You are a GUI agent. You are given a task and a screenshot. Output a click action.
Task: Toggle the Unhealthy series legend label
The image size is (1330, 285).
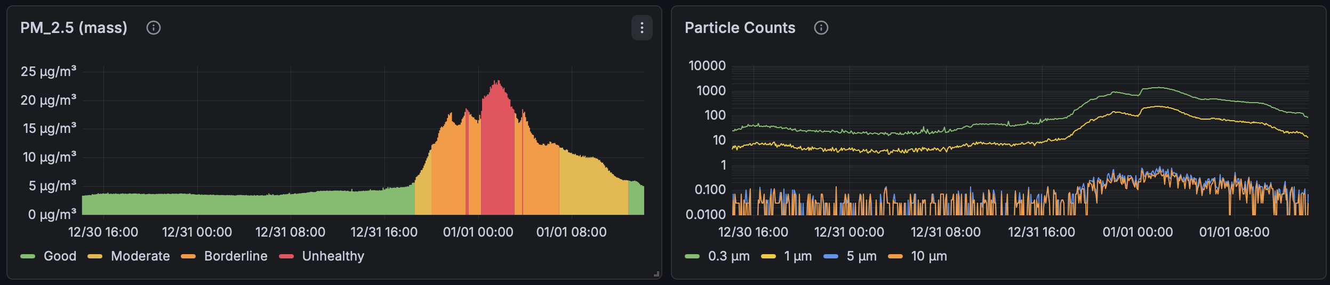point(333,256)
